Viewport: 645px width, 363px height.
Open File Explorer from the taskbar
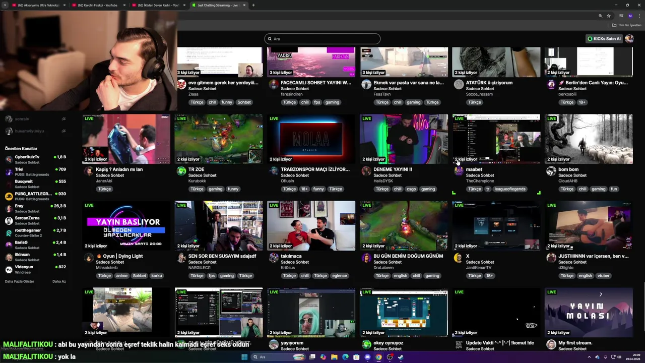(x=334, y=357)
